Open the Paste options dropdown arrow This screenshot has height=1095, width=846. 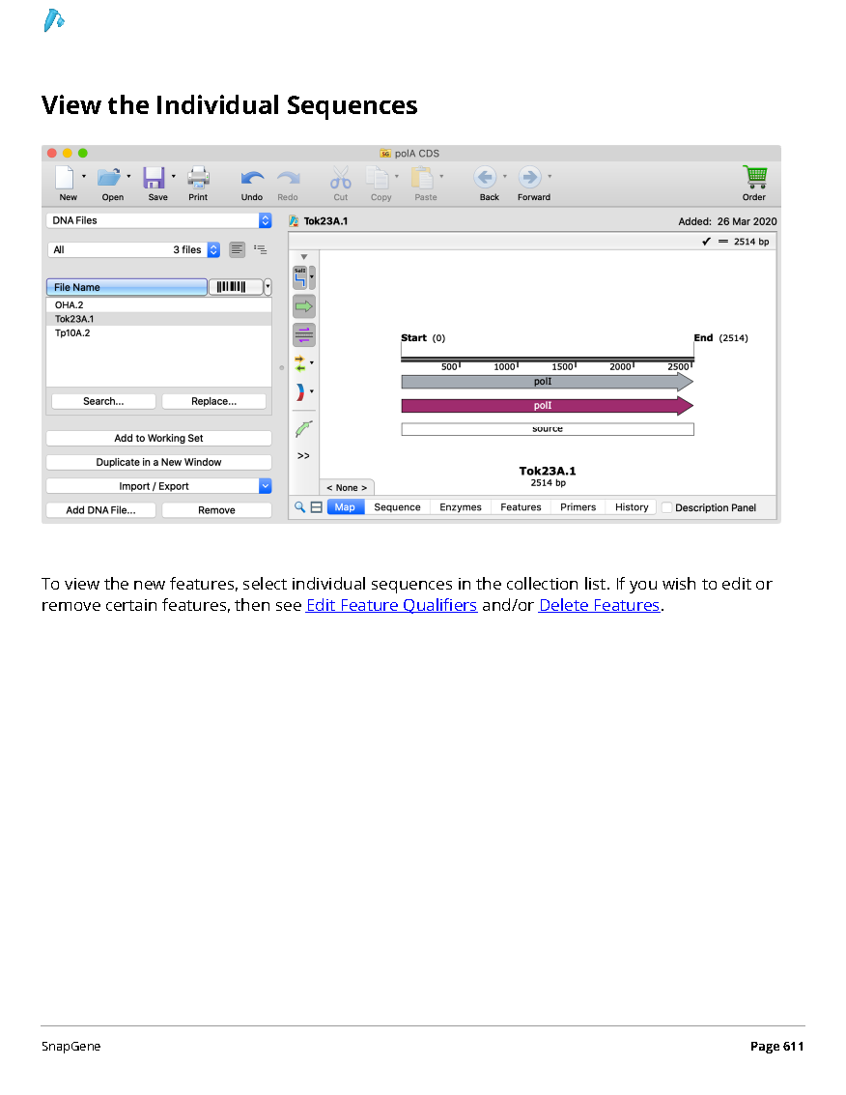[x=441, y=177]
